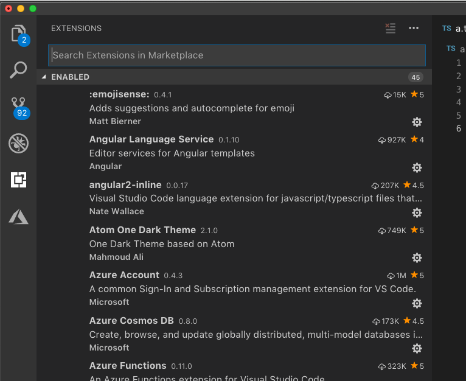The image size is (466, 381).
Task: Click line number 1 in editor gutter
Action: 459,63
